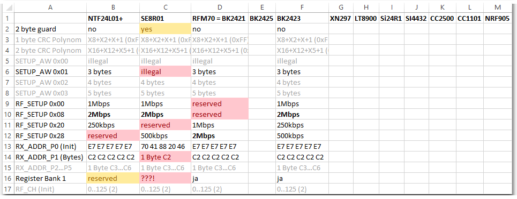Click the 'SETUP_AW 0x02' cell
Screen dimensions: 517x199
coord(50,82)
